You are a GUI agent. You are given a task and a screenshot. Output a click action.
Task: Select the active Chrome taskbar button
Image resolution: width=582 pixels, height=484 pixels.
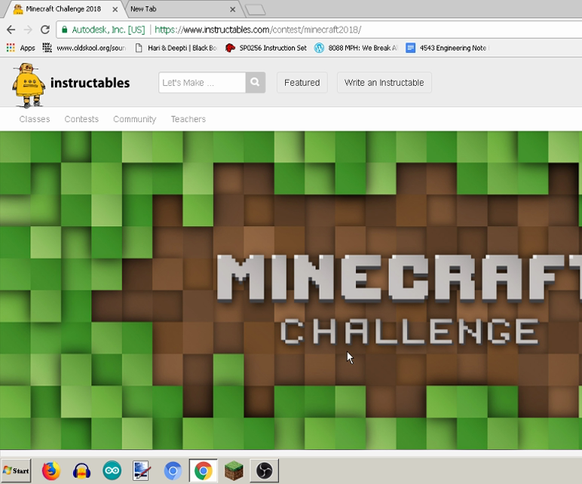(x=203, y=471)
